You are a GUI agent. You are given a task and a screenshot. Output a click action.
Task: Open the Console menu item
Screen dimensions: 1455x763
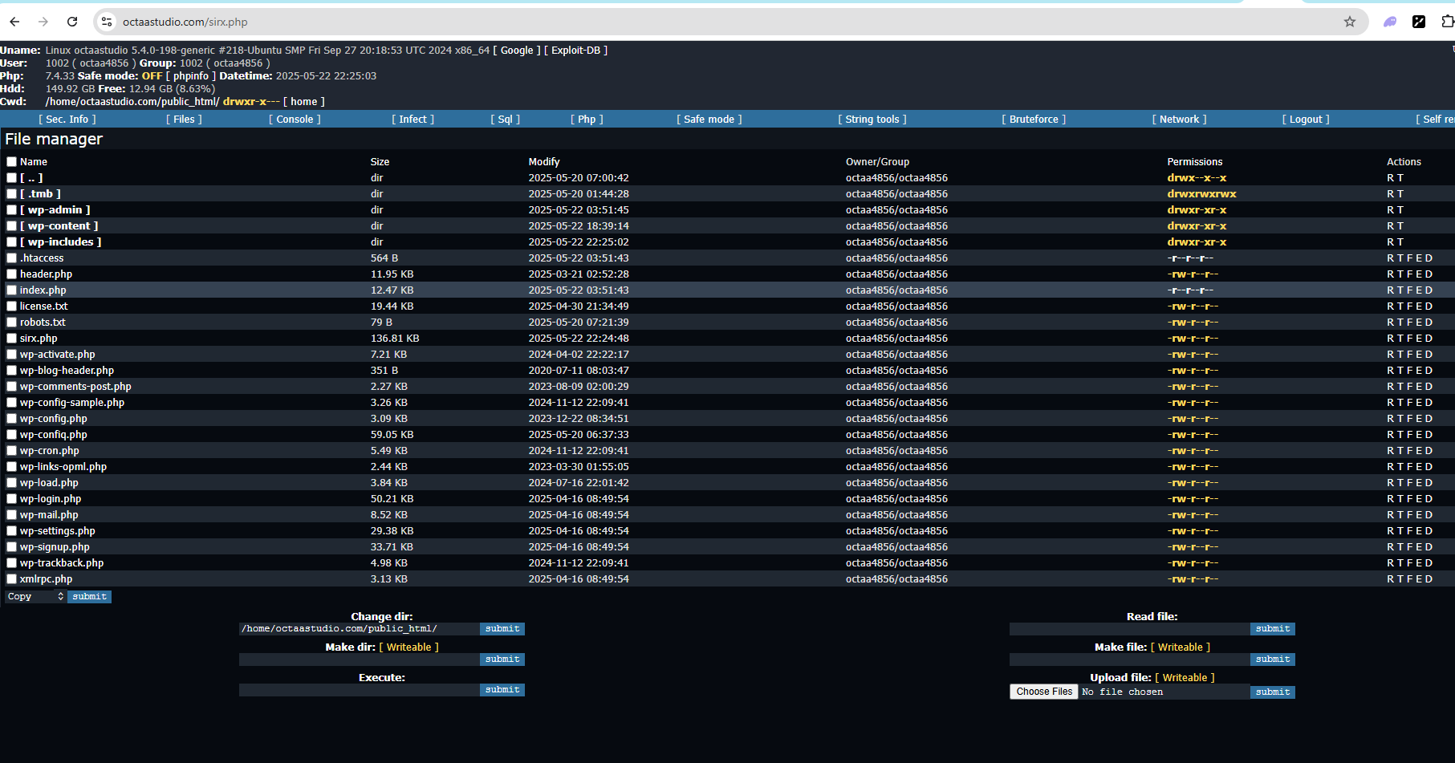[x=295, y=119]
